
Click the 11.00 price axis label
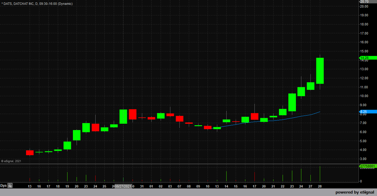364,87
